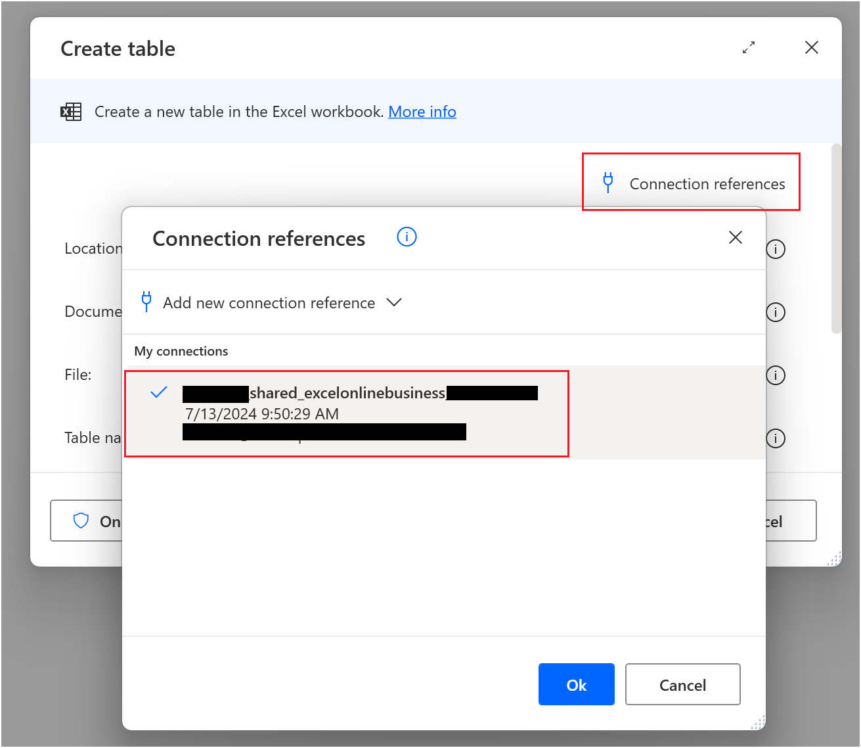Click the Create table dialog scrollbar
This screenshot has width=861, height=748.
(836, 239)
